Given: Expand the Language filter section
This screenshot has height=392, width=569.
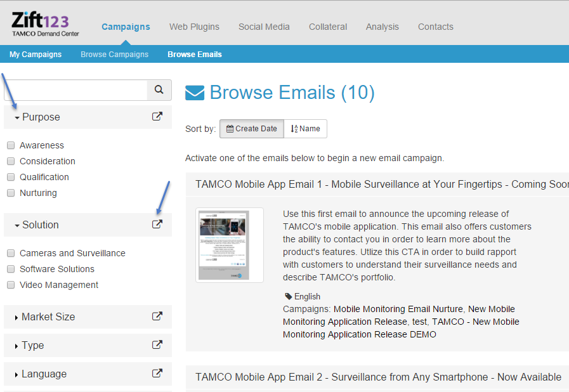Looking at the screenshot, I should tap(41, 374).
